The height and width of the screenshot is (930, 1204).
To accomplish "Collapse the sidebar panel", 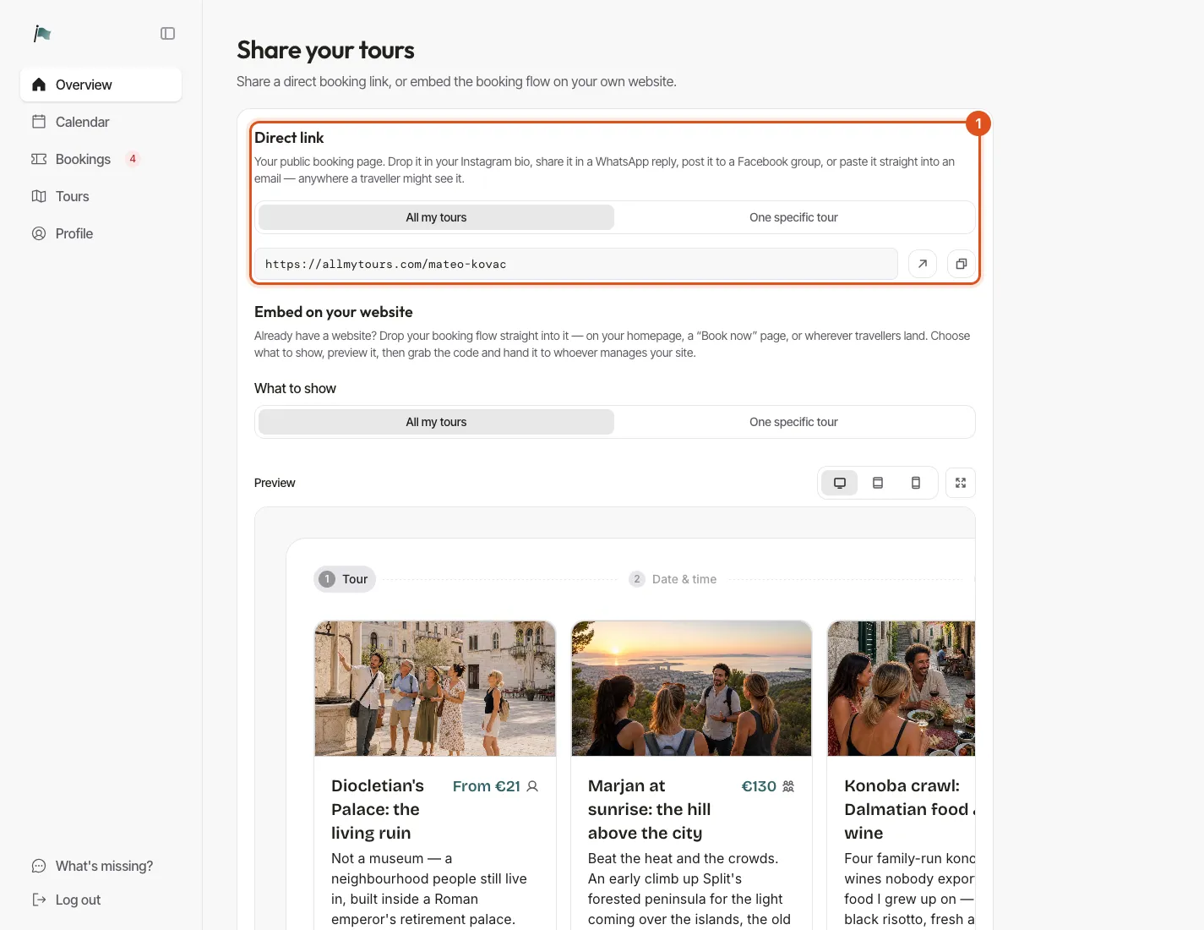I will pyautogui.click(x=167, y=33).
